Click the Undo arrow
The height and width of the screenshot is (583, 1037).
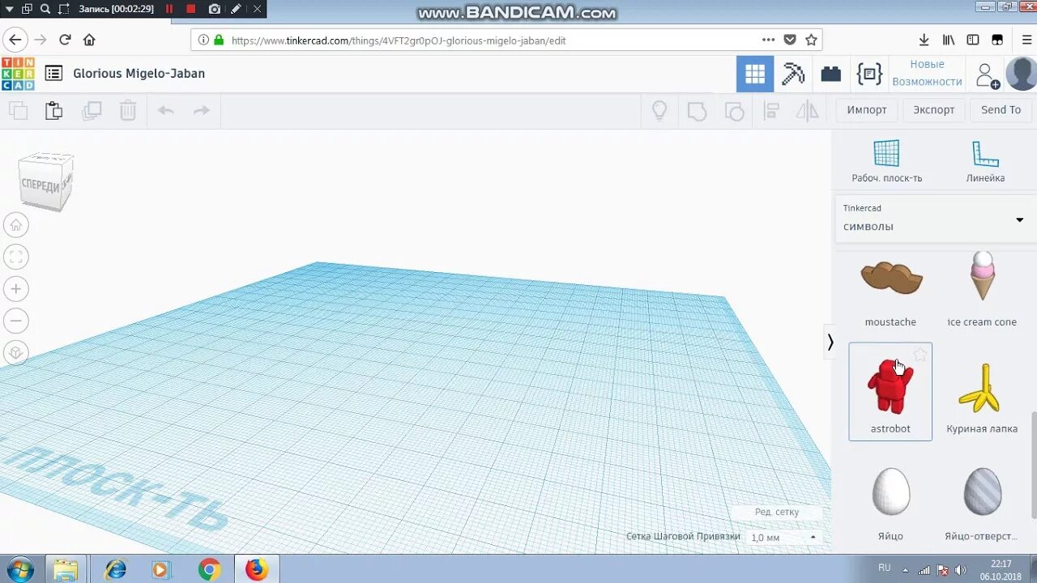tap(166, 111)
